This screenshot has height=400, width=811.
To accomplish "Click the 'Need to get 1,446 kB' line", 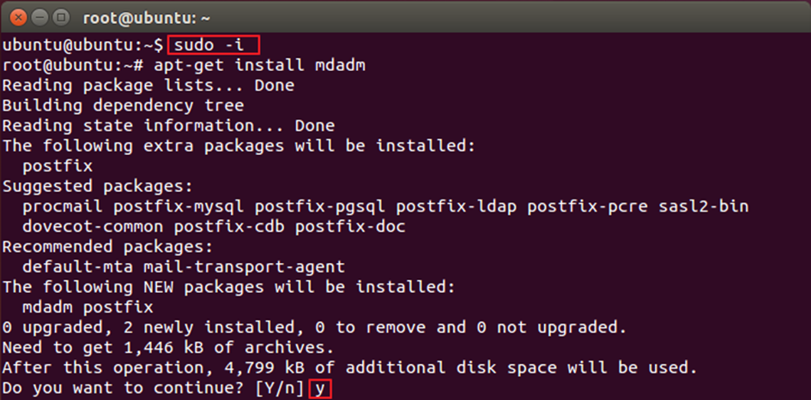I will [x=167, y=347].
